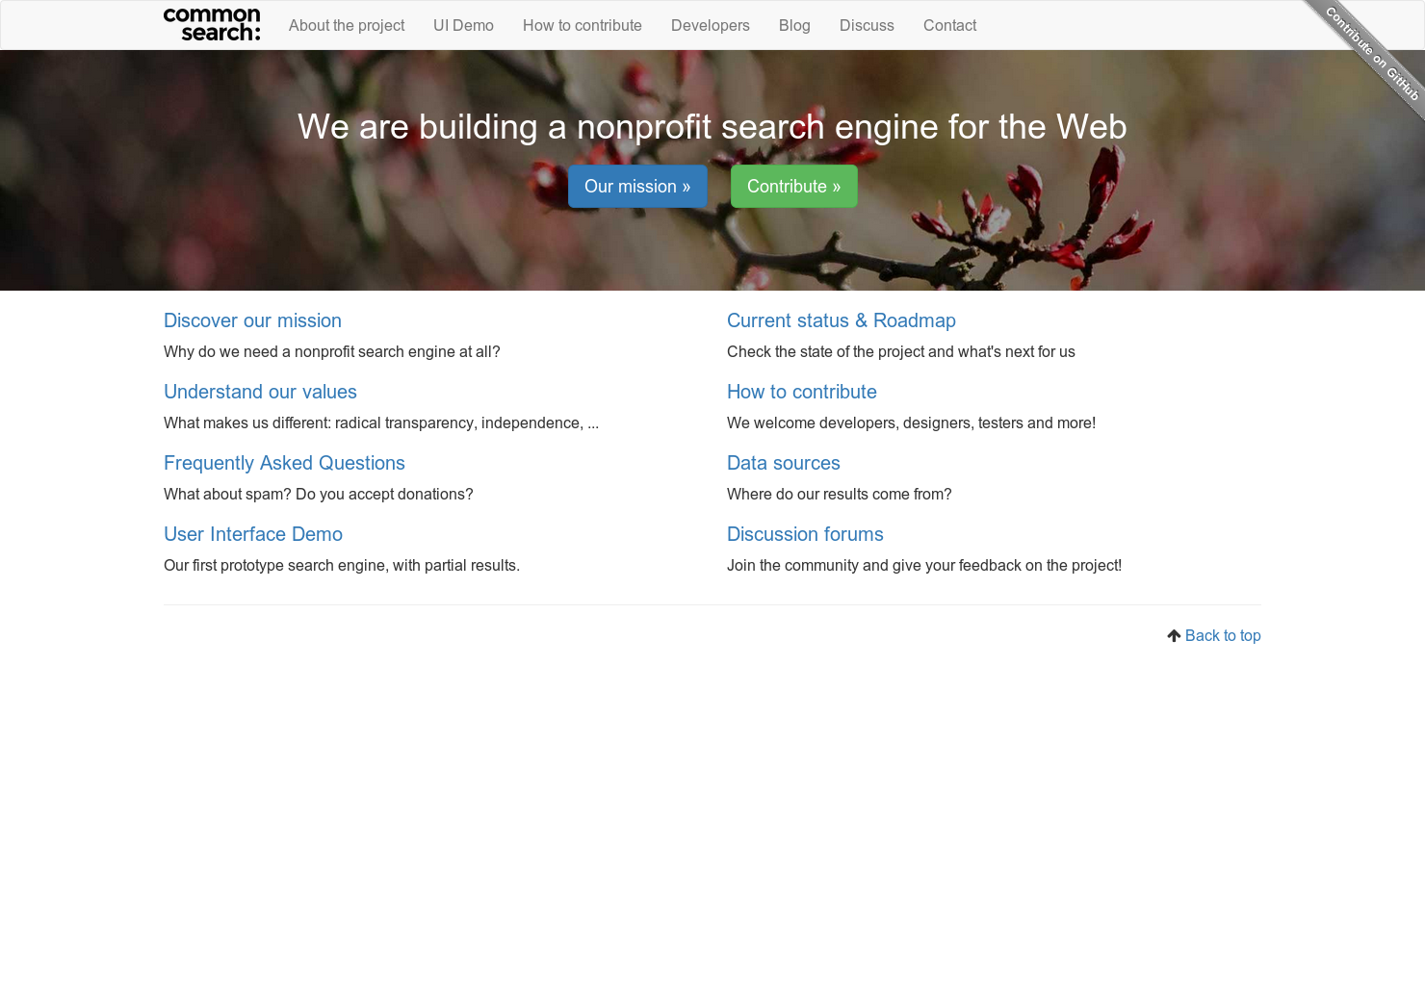The width and height of the screenshot is (1425, 998).
Task: Select About the project in navigation
Action: coord(347,25)
